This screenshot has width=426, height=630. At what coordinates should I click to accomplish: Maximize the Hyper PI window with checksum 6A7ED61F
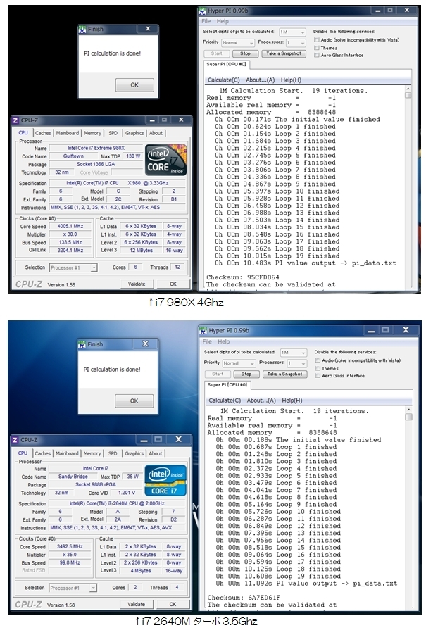coord(385,330)
